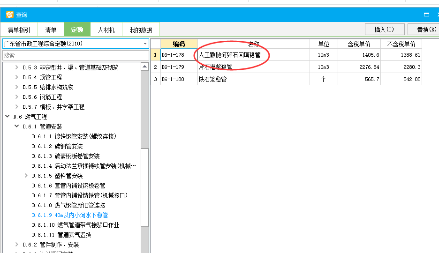439x253 pixels.
Task: Select code cell D6-1-178
Action: coord(179,55)
